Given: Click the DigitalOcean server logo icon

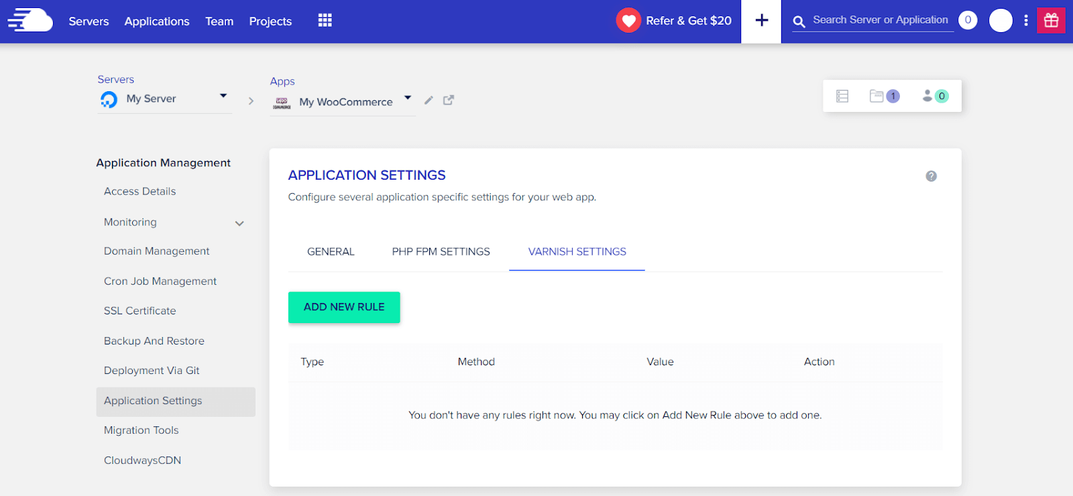Looking at the screenshot, I should click(109, 99).
